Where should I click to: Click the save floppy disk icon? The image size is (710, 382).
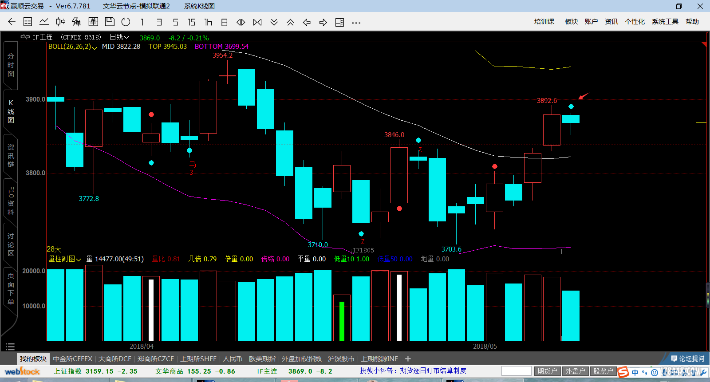click(110, 22)
